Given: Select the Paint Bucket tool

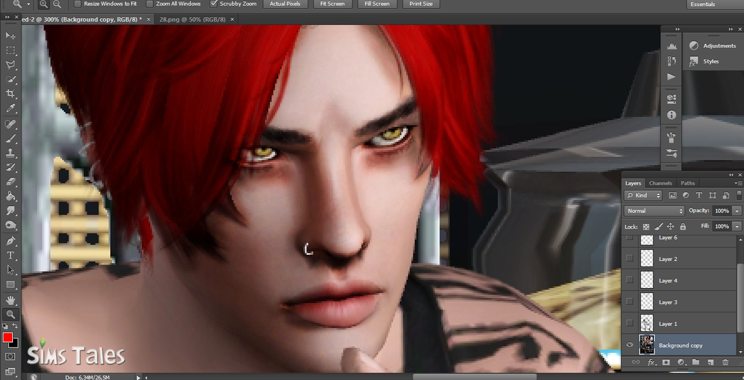Looking at the screenshot, I should tap(10, 196).
